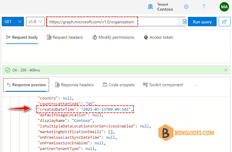Click the documentation icon in query bar
This screenshot has height=152, width=232.
(184, 22)
